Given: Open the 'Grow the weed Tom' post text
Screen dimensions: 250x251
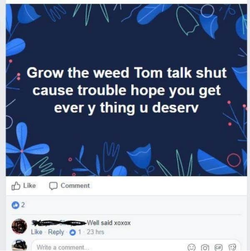Looking at the screenshot, I should click(x=127, y=90).
